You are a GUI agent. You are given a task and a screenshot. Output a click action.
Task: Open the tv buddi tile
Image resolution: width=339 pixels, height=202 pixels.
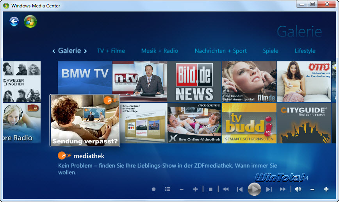point(249,123)
